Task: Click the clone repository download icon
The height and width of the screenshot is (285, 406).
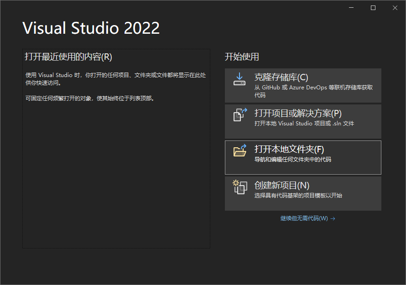Action: point(239,79)
